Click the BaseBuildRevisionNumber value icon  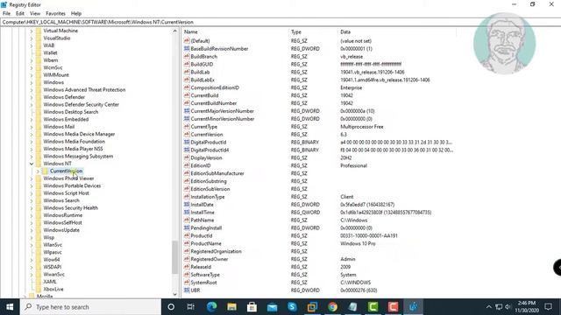pyautogui.click(x=187, y=49)
